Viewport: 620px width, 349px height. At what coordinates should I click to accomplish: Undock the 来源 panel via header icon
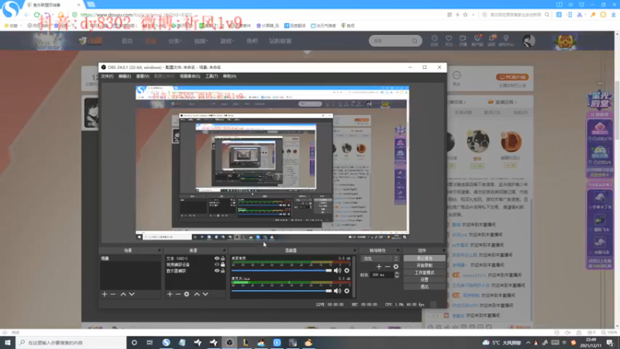[224, 250]
